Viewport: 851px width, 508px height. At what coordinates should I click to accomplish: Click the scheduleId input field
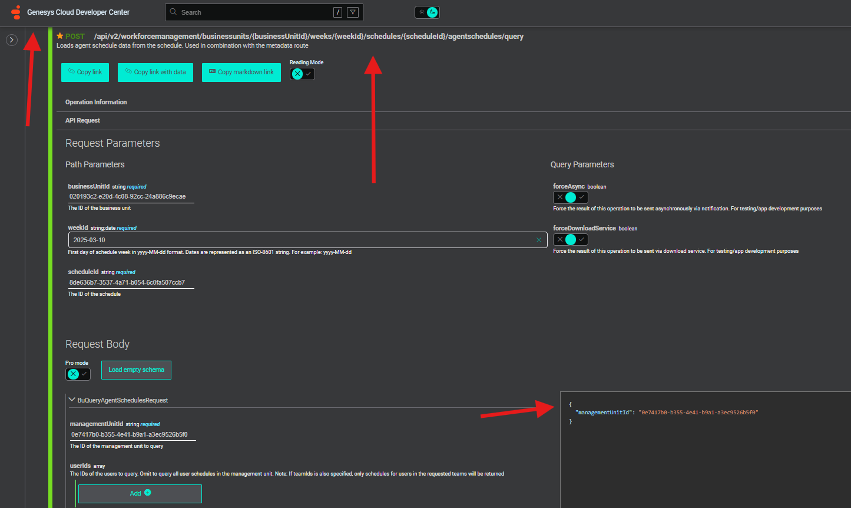click(x=131, y=283)
